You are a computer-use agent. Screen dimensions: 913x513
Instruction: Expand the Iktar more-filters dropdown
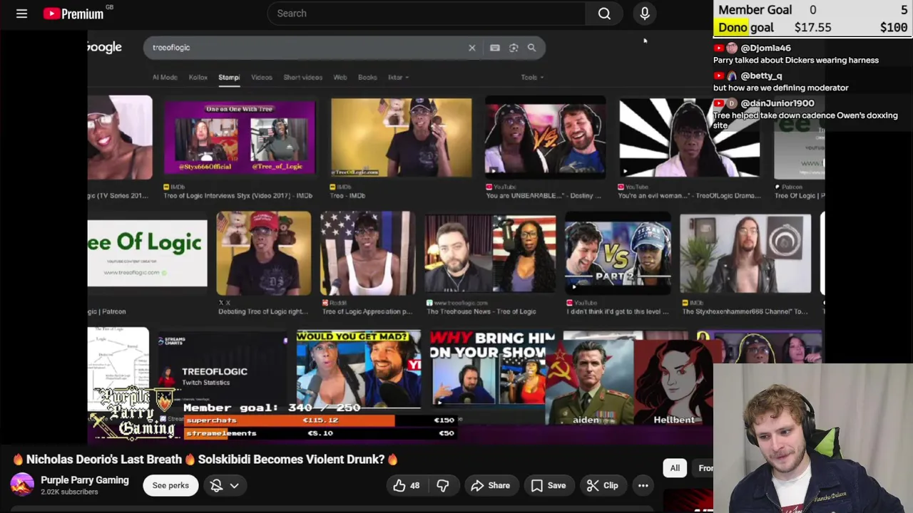point(398,77)
